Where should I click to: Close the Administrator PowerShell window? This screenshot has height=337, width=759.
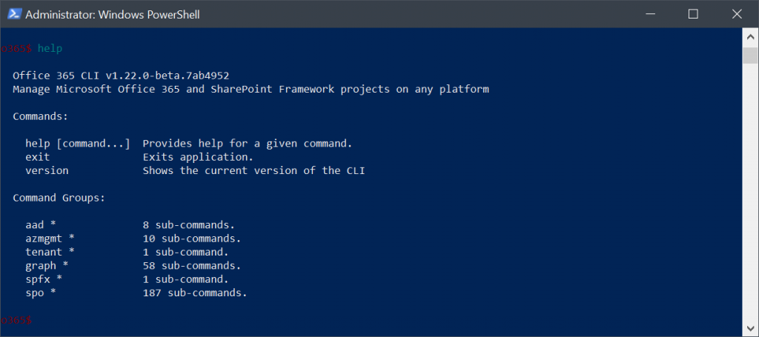(x=737, y=14)
